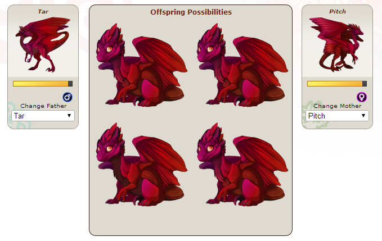Image resolution: width=382 pixels, height=241 pixels.
Task: Click the Change Mother label
Action: pyautogui.click(x=338, y=106)
